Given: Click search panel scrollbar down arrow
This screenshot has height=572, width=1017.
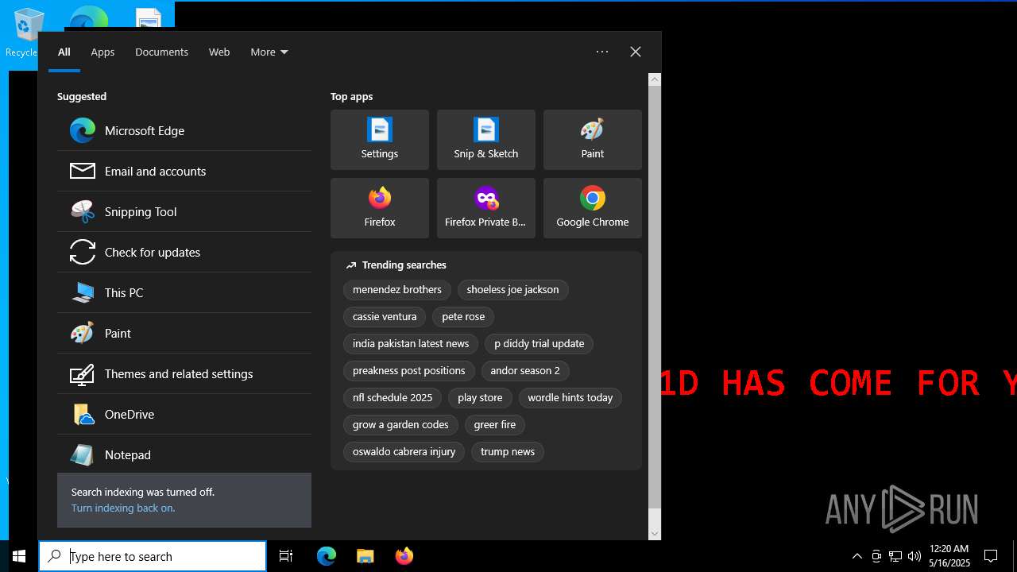Looking at the screenshot, I should (x=655, y=533).
